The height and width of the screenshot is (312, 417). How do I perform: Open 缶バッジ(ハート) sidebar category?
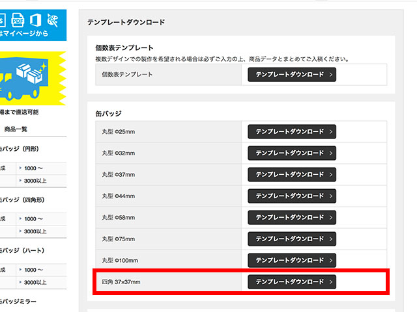point(22,250)
